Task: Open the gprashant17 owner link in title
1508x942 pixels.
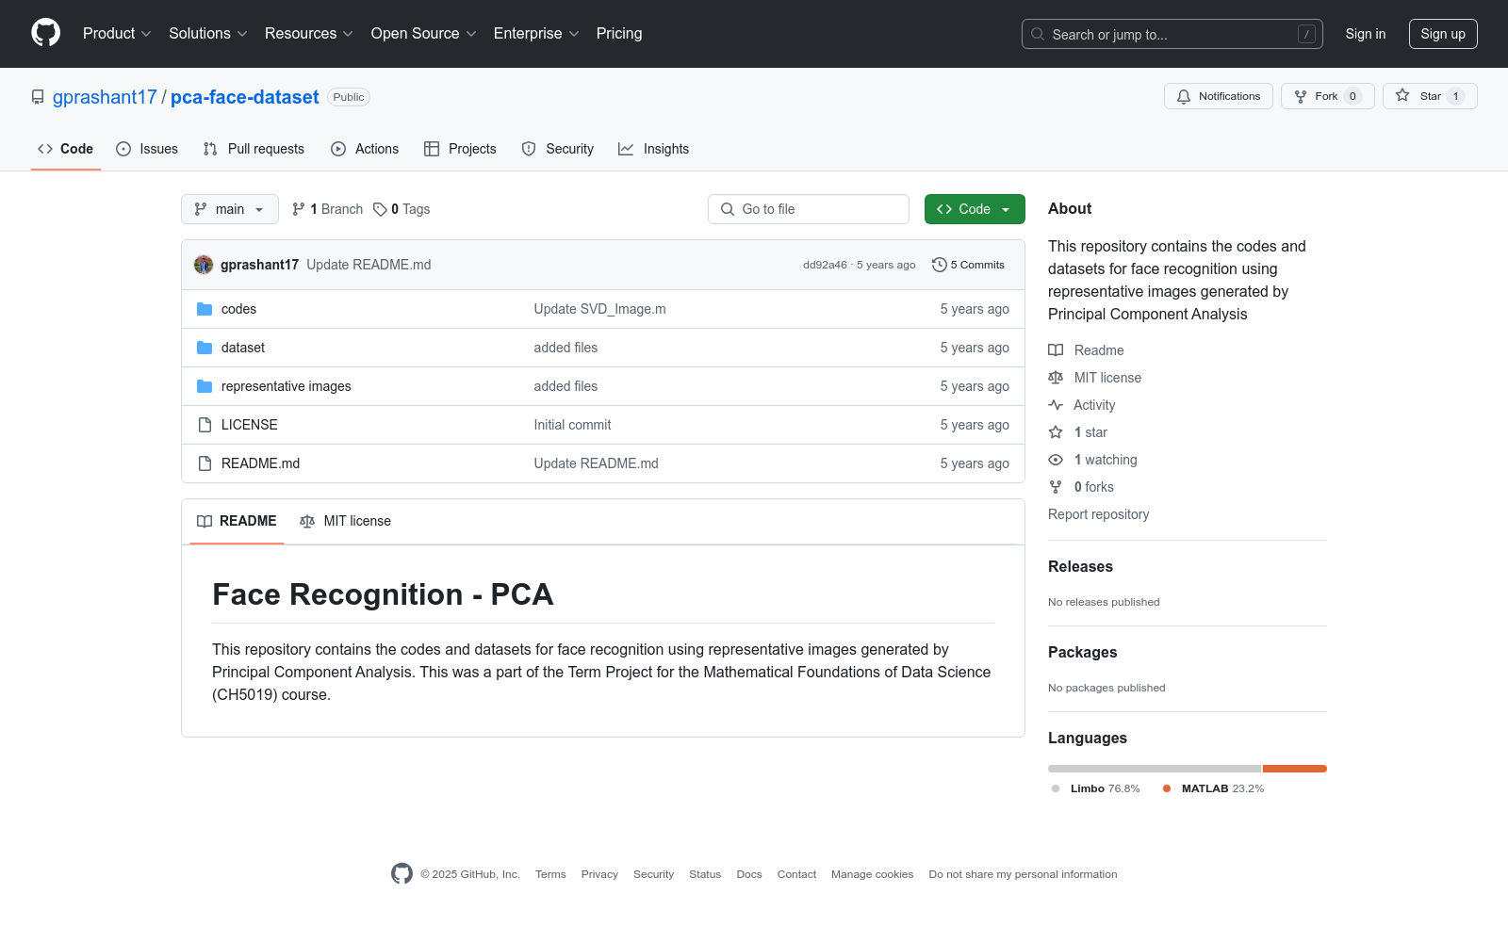Action: point(105,97)
